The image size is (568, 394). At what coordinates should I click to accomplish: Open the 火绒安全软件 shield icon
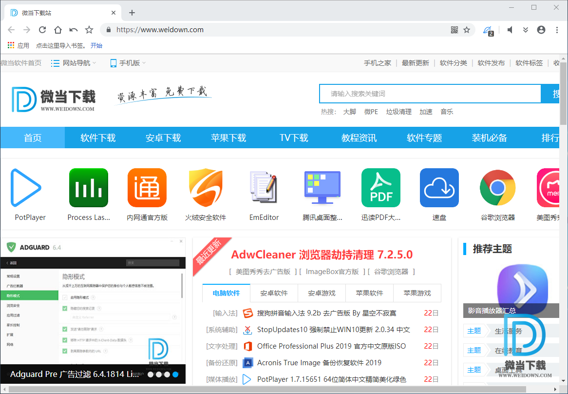pos(206,188)
